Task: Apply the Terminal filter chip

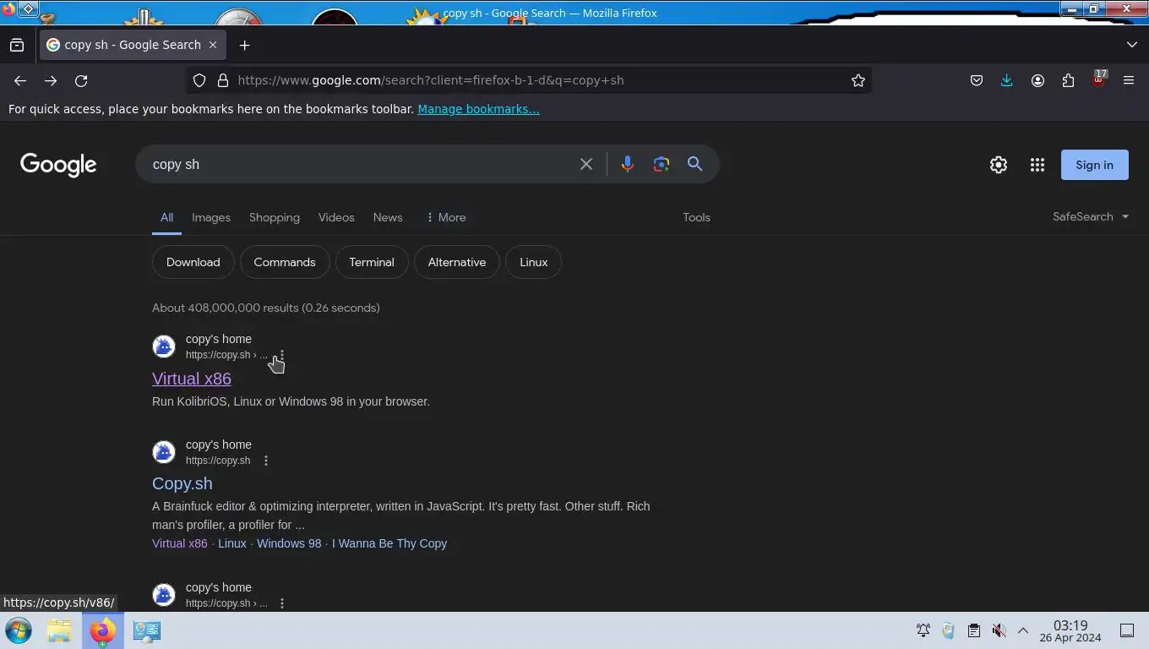Action: (372, 262)
